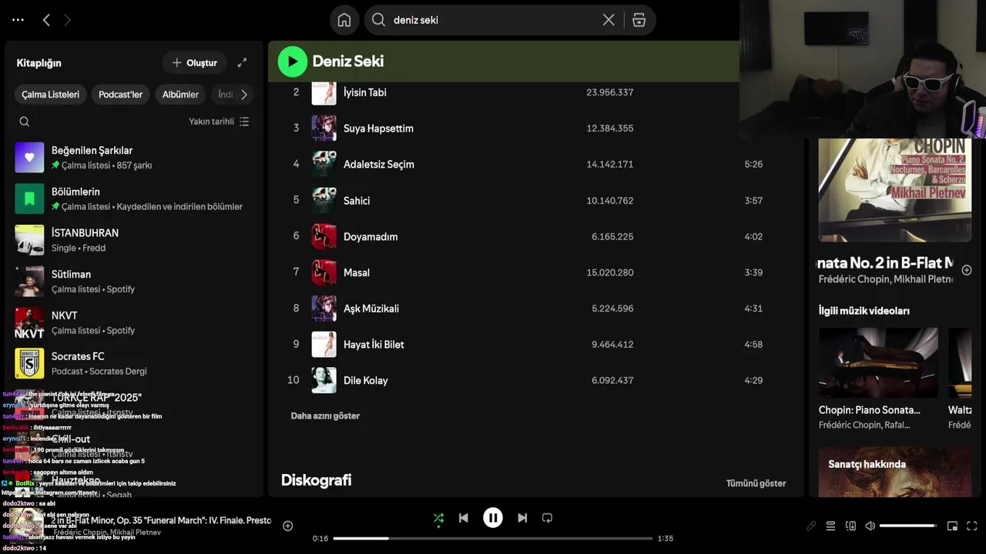Click Tümünü göster in Diskografi
The image size is (986, 554).
(x=756, y=484)
